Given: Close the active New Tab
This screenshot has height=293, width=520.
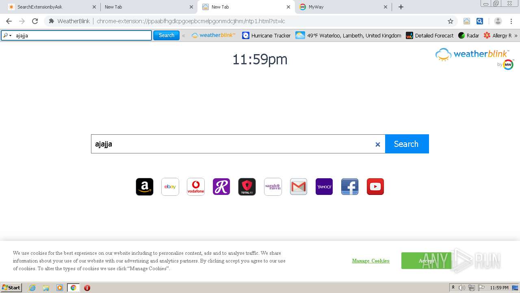Looking at the screenshot, I should [288, 7].
